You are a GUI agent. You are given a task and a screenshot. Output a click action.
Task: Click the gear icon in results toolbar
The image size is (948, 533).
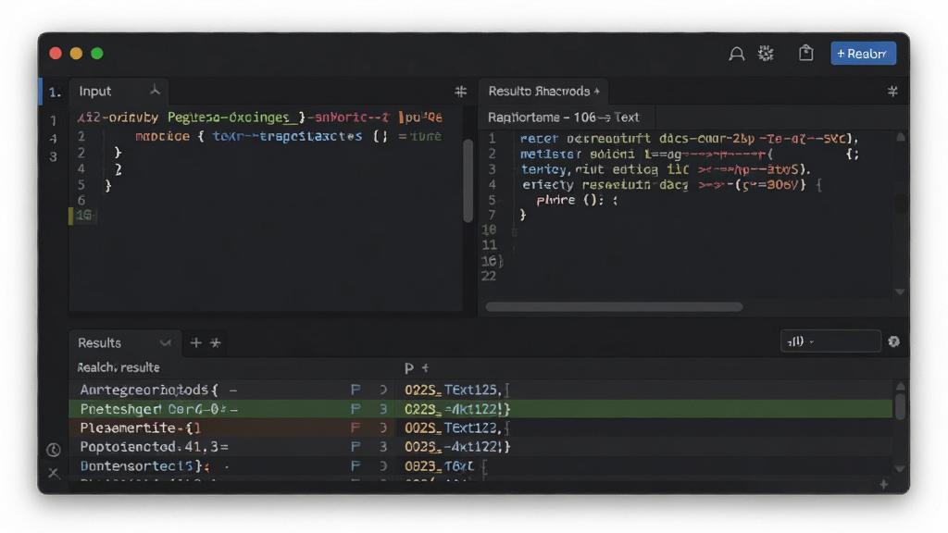click(893, 342)
